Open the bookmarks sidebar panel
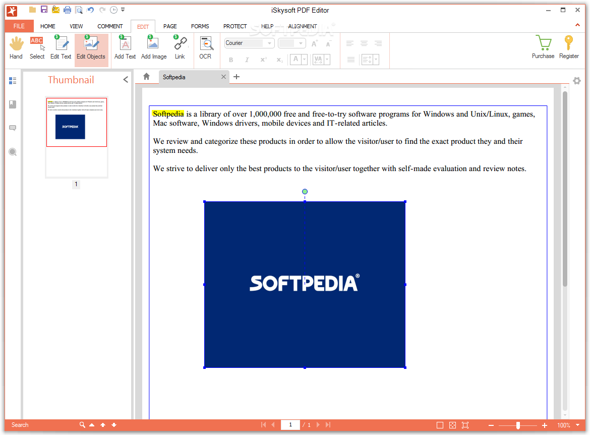This screenshot has width=590, height=435. pyautogui.click(x=13, y=104)
